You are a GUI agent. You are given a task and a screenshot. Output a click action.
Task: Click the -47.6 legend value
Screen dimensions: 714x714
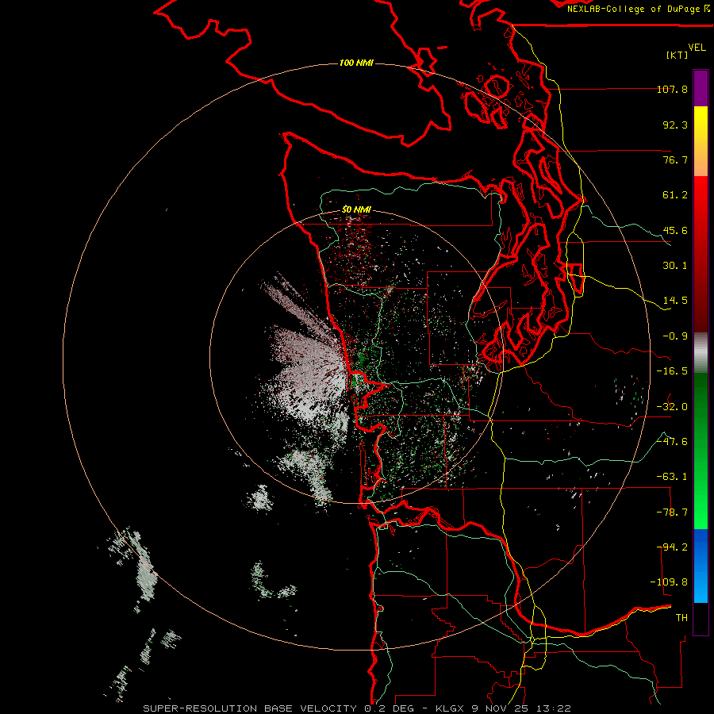(672, 442)
